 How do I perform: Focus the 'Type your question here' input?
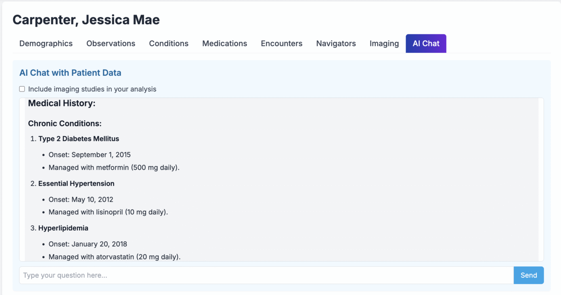(x=266, y=275)
